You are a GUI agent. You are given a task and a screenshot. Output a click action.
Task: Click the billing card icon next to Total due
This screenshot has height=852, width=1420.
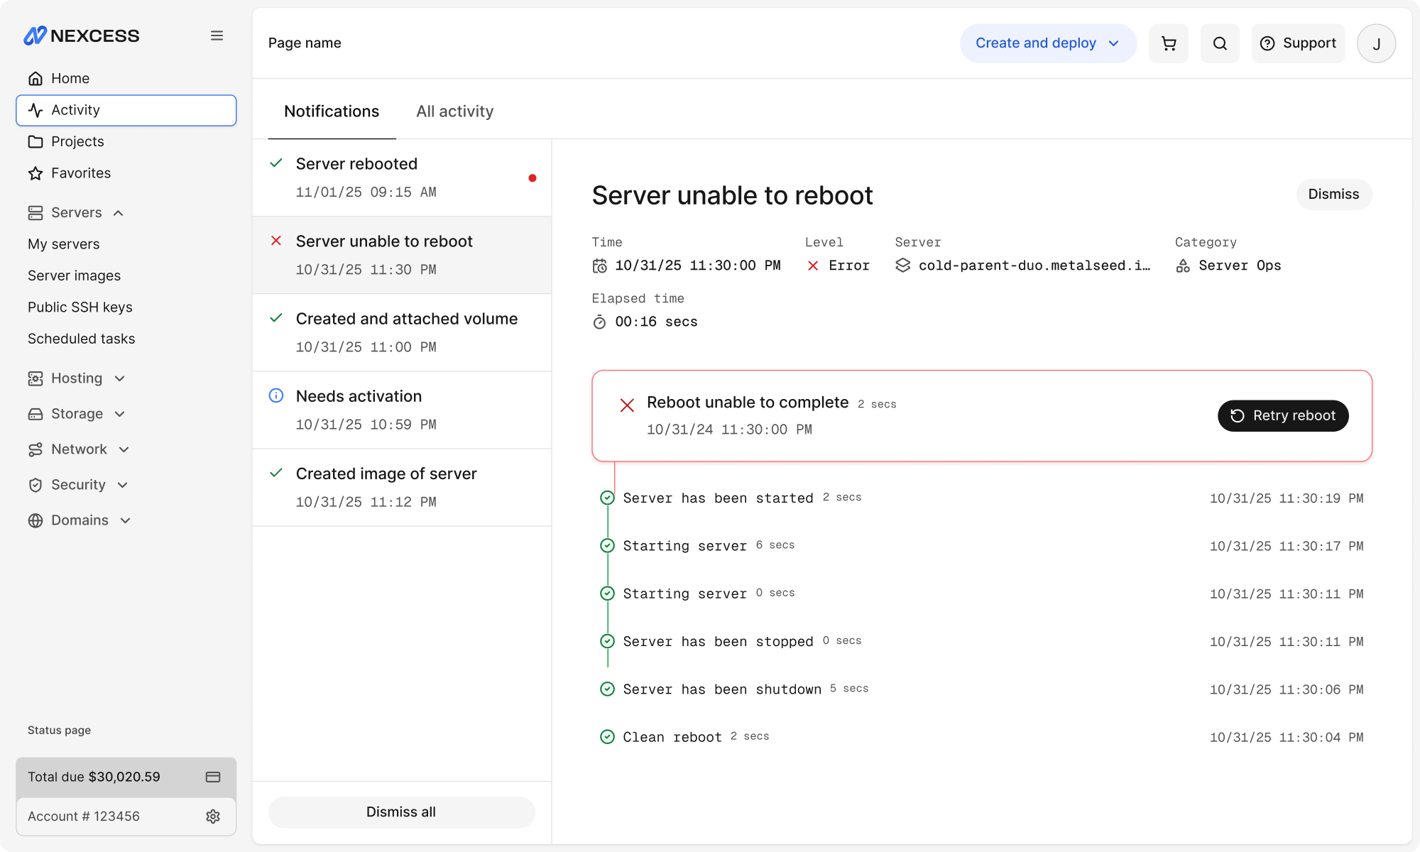click(x=213, y=777)
